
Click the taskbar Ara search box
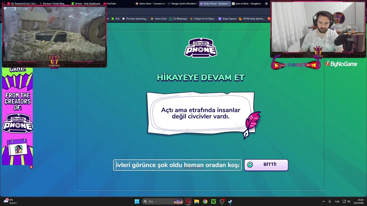point(163,201)
